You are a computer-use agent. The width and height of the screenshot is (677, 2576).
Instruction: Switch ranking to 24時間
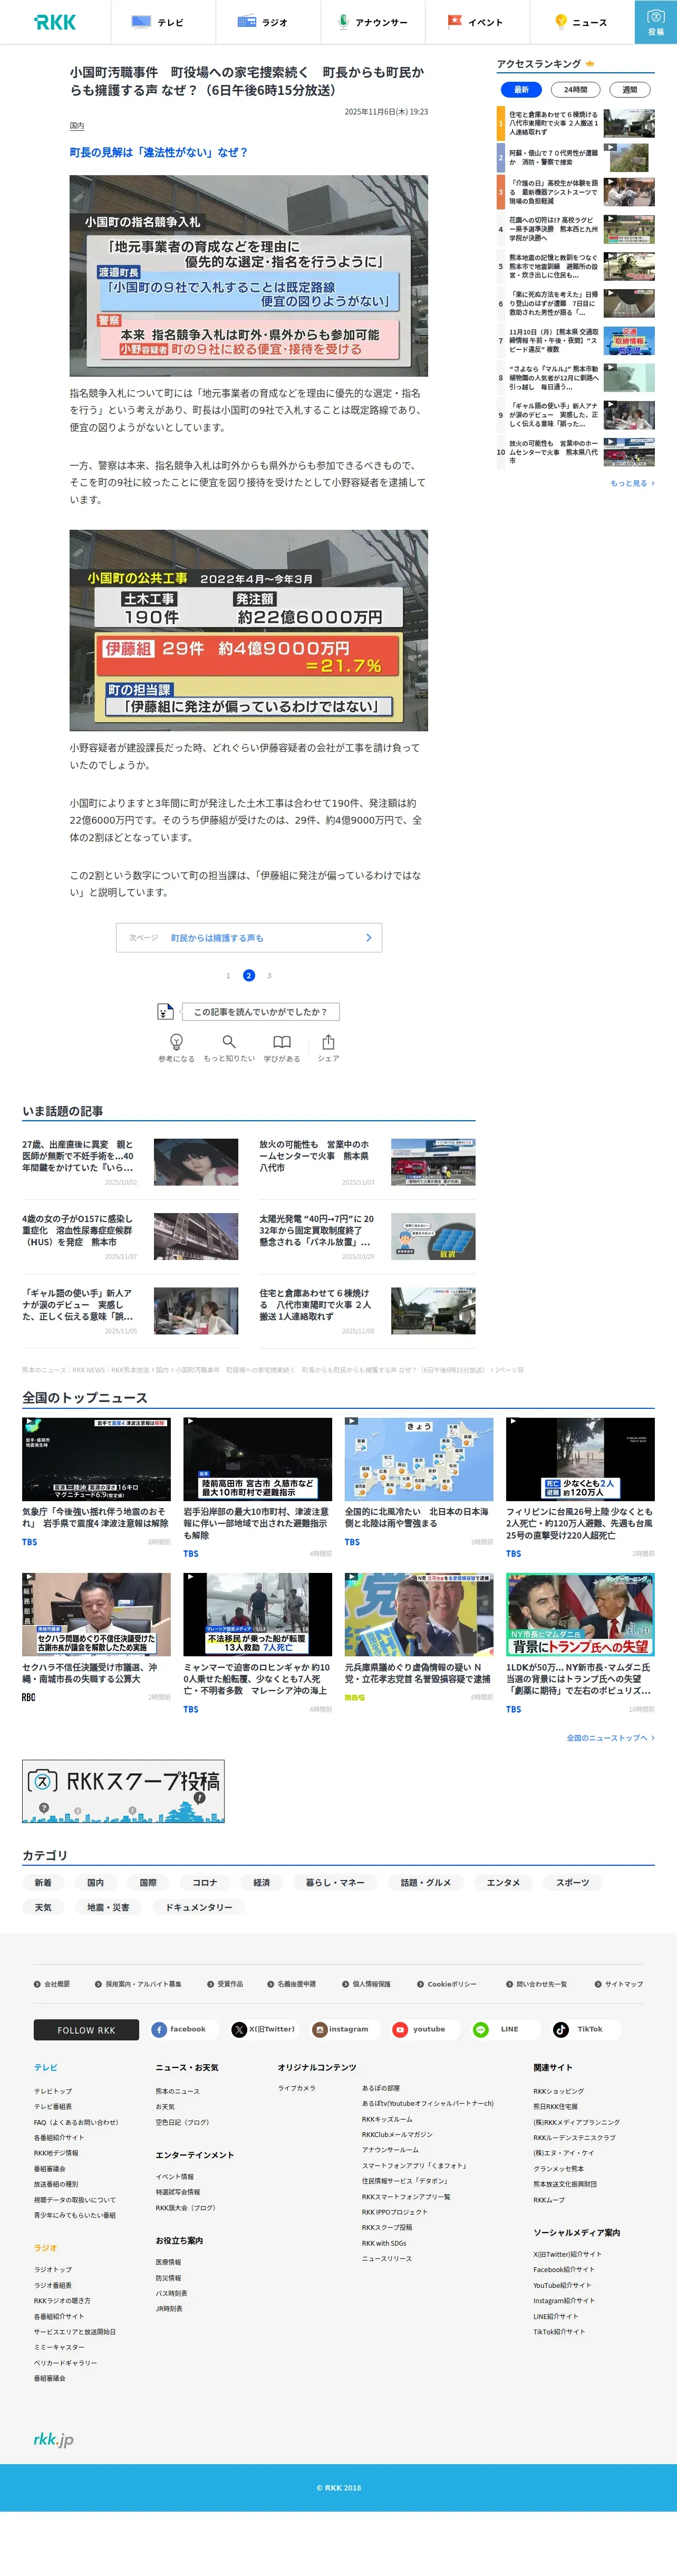click(575, 90)
